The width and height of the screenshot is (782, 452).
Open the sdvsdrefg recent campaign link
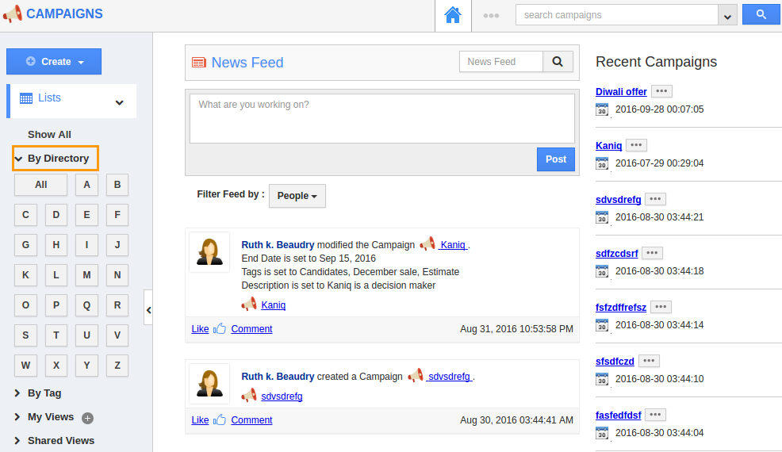pos(618,200)
